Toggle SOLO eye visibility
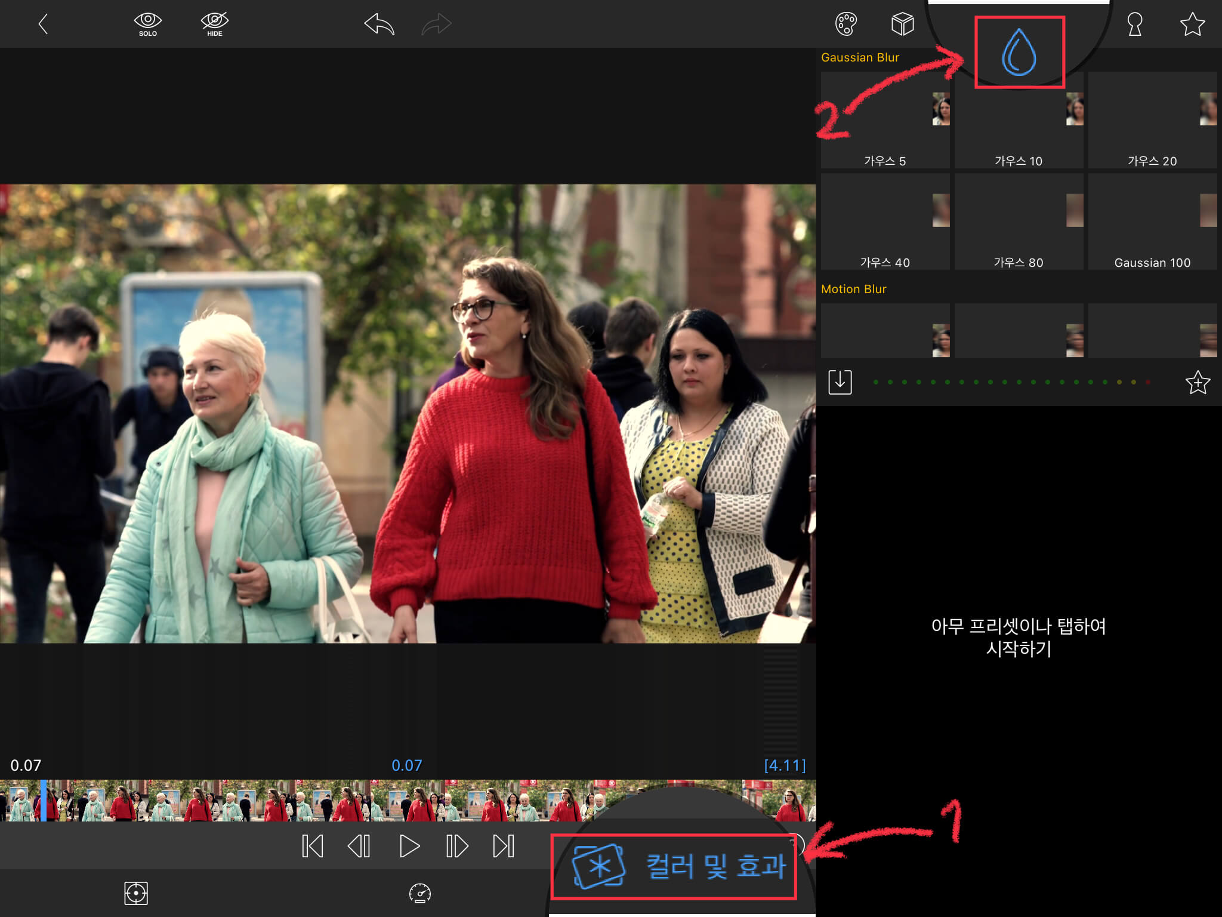Image resolution: width=1222 pixels, height=917 pixels. (147, 24)
